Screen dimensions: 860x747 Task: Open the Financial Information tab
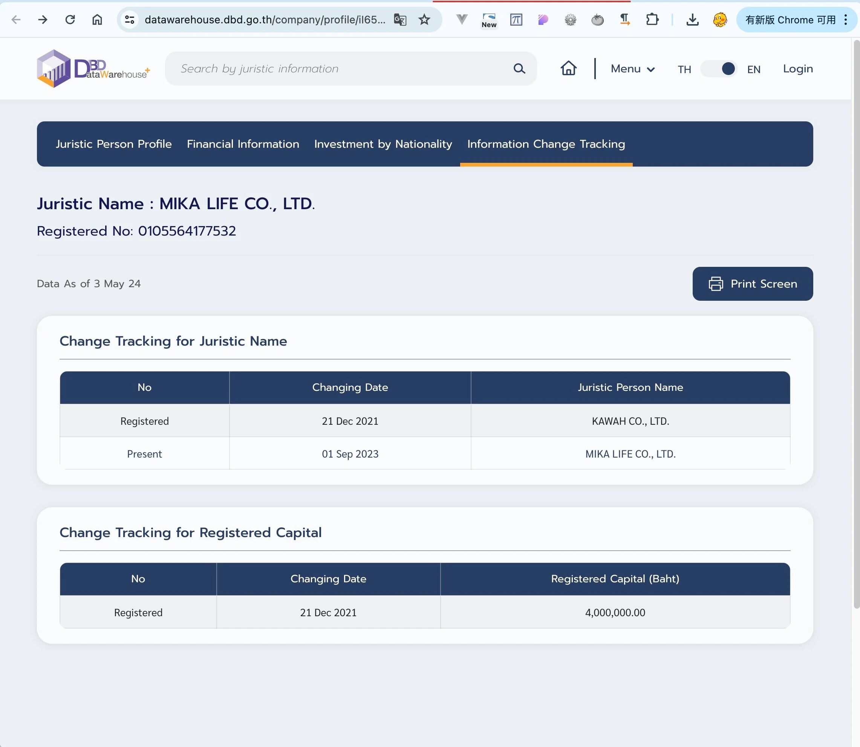click(x=243, y=144)
